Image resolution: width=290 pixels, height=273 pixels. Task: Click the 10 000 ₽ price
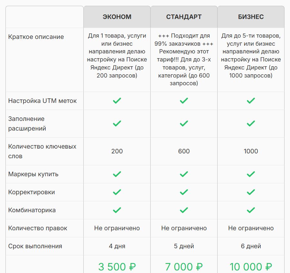pos(251,267)
